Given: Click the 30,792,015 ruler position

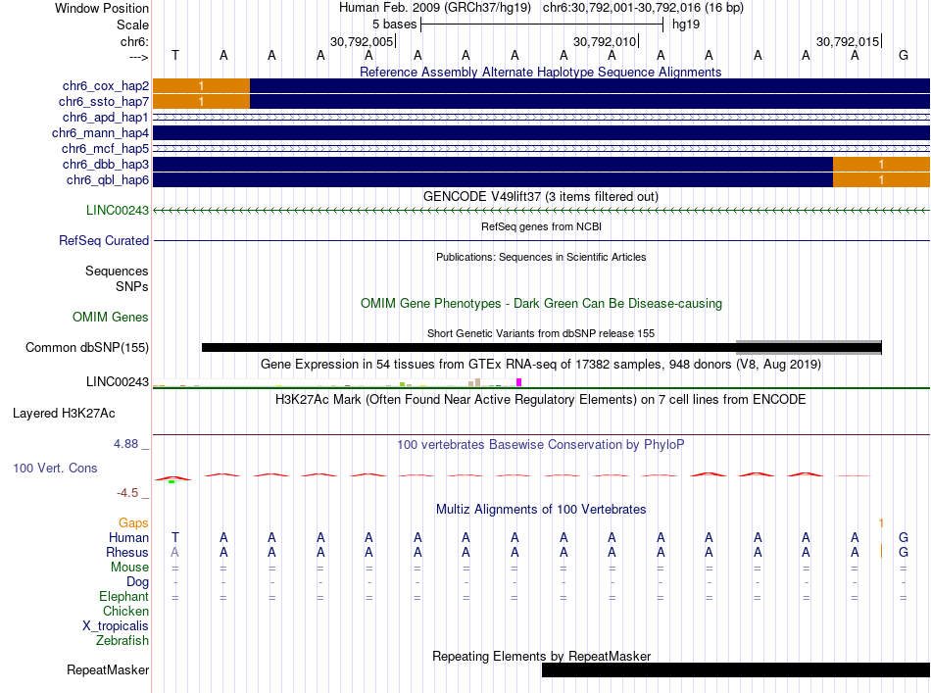Looking at the screenshot, I should [848, 41].
